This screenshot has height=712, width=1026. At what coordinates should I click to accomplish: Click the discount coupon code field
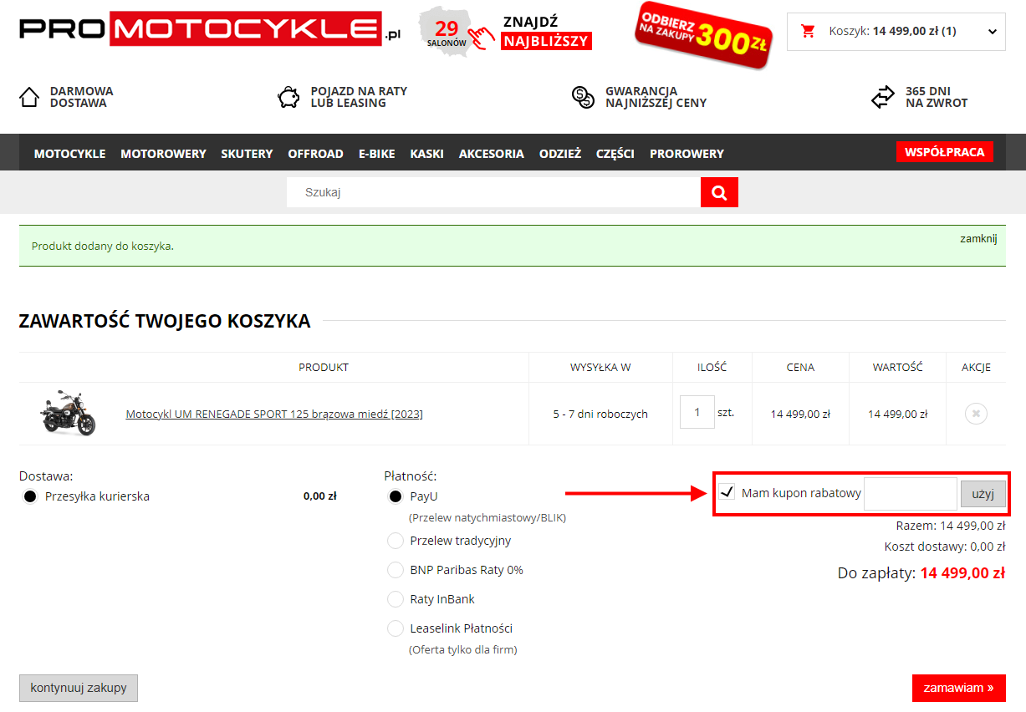point(911,494)
